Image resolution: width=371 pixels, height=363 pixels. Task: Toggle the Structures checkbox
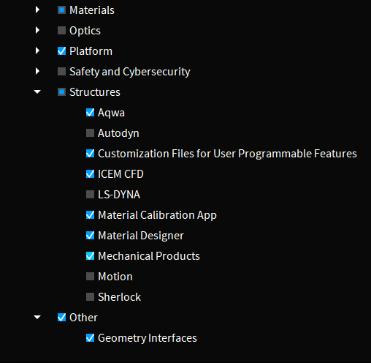pyautogui.click(x=61, y=92)
